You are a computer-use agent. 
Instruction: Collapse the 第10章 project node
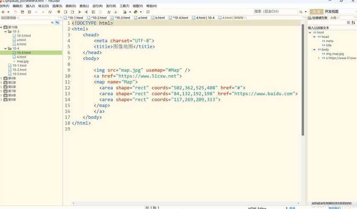coord(1,27)
